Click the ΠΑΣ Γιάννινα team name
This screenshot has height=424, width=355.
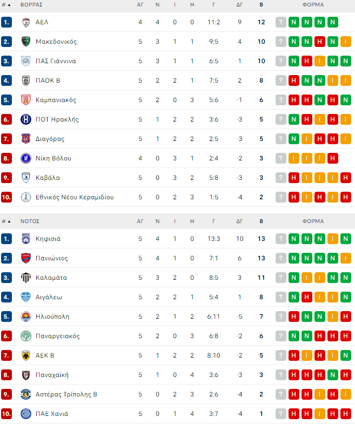click(x=56, y=61)
